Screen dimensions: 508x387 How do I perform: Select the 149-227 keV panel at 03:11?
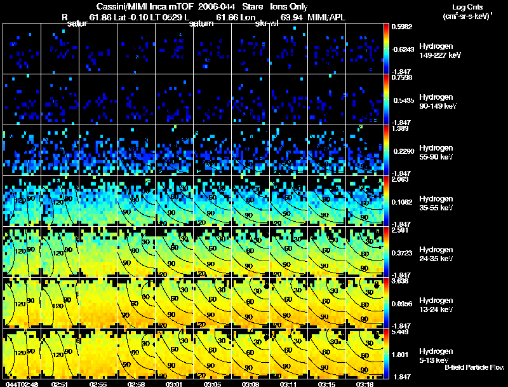coord(289,49)
